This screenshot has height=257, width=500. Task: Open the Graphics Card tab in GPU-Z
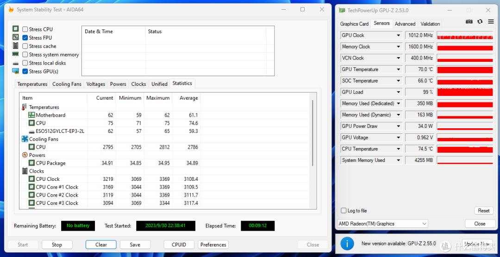coord(354,24)
